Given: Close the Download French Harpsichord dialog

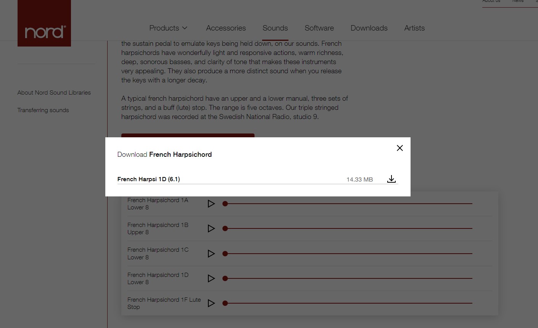Looking at the screenshot, I should coord(399,148).
